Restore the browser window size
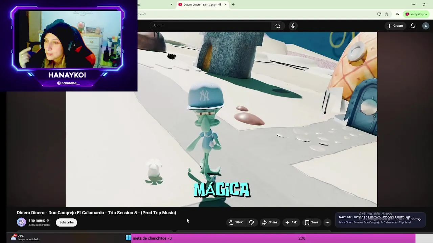Viewport: 433px width, 243px height. pyautogui.click(x=424, y=5)
